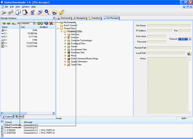Click the Name column header
193x139 pixels.
(10, 27)
